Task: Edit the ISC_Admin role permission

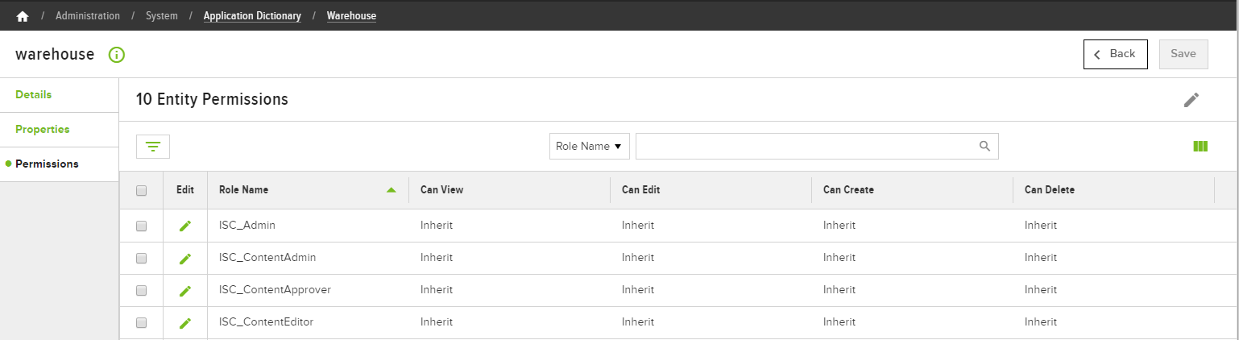Action: click(185, 226)
